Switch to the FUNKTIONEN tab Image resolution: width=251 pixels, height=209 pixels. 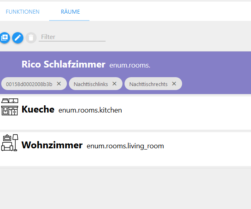pyautogui.click(x=23, y=12)
